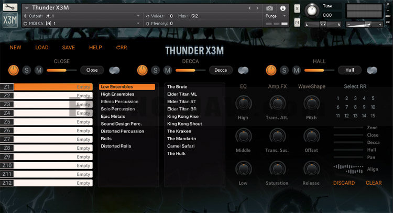Screen dimensions: 393x213
Task: Select the Low Ensembles category
Action: coord(127,87)
